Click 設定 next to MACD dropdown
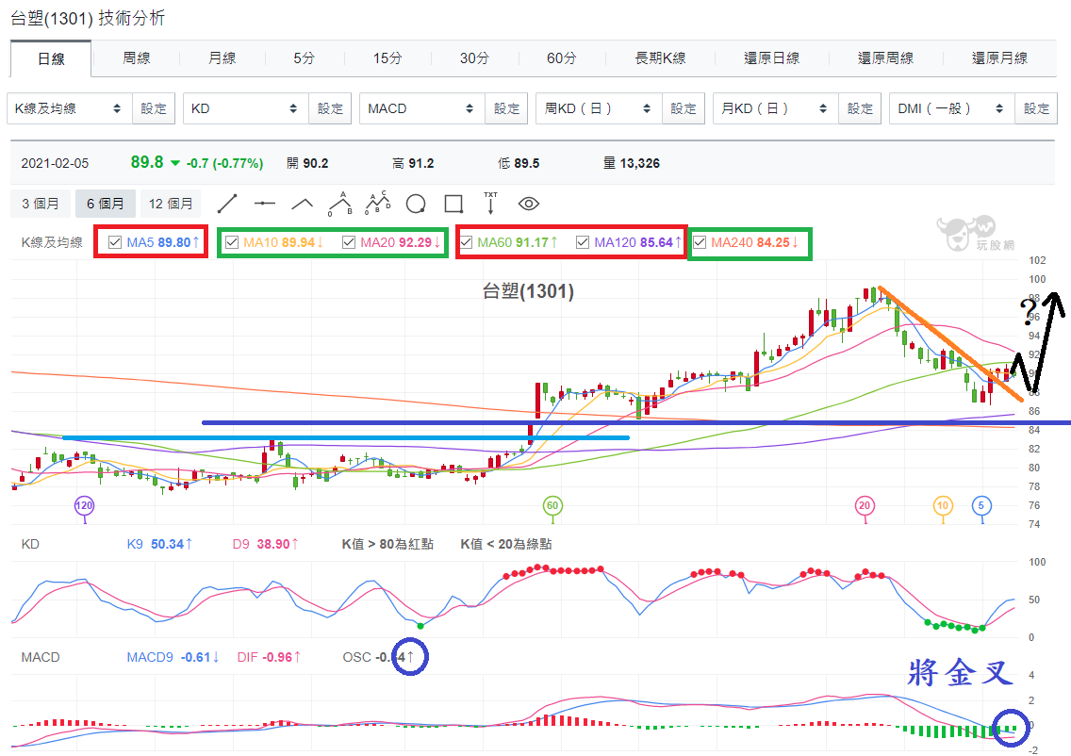This screenshot has width=1071, height=756. (507, 108)
